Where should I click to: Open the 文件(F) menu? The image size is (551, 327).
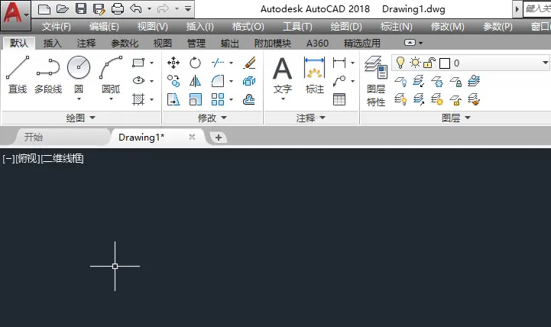click(x=57, y=27)
